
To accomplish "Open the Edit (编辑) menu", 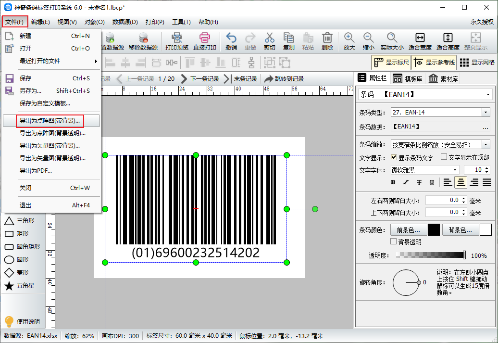I will tap(40, 22).
